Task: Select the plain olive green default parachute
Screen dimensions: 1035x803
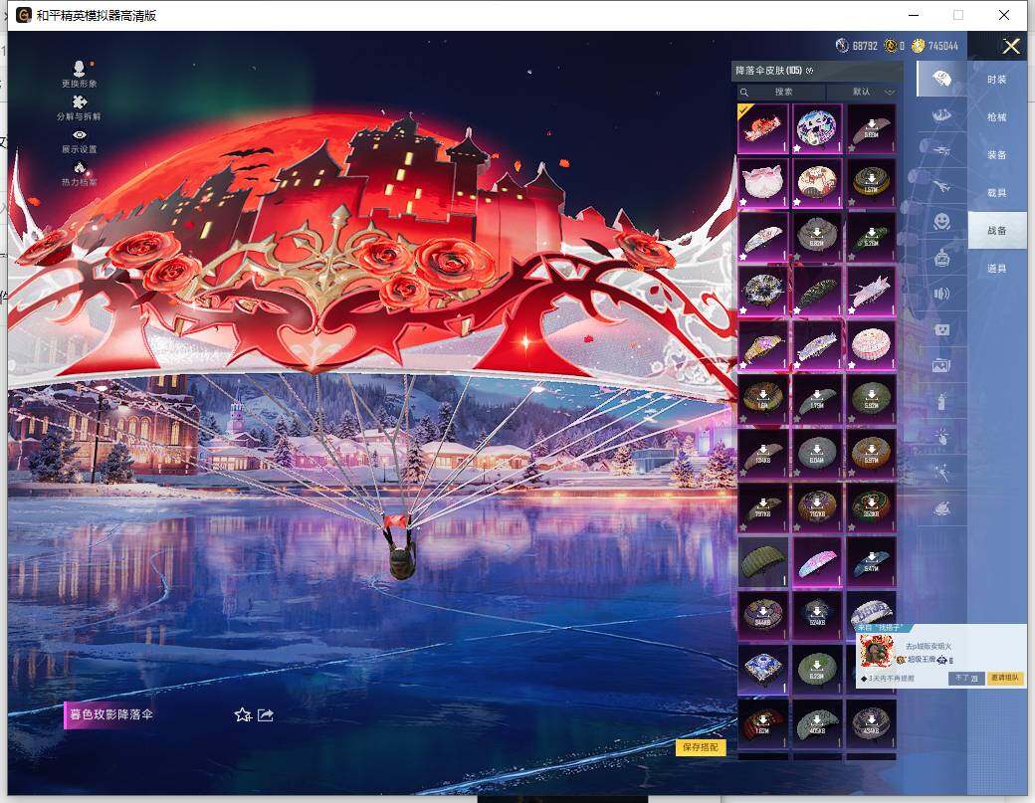Action: (x=763, y=561)
